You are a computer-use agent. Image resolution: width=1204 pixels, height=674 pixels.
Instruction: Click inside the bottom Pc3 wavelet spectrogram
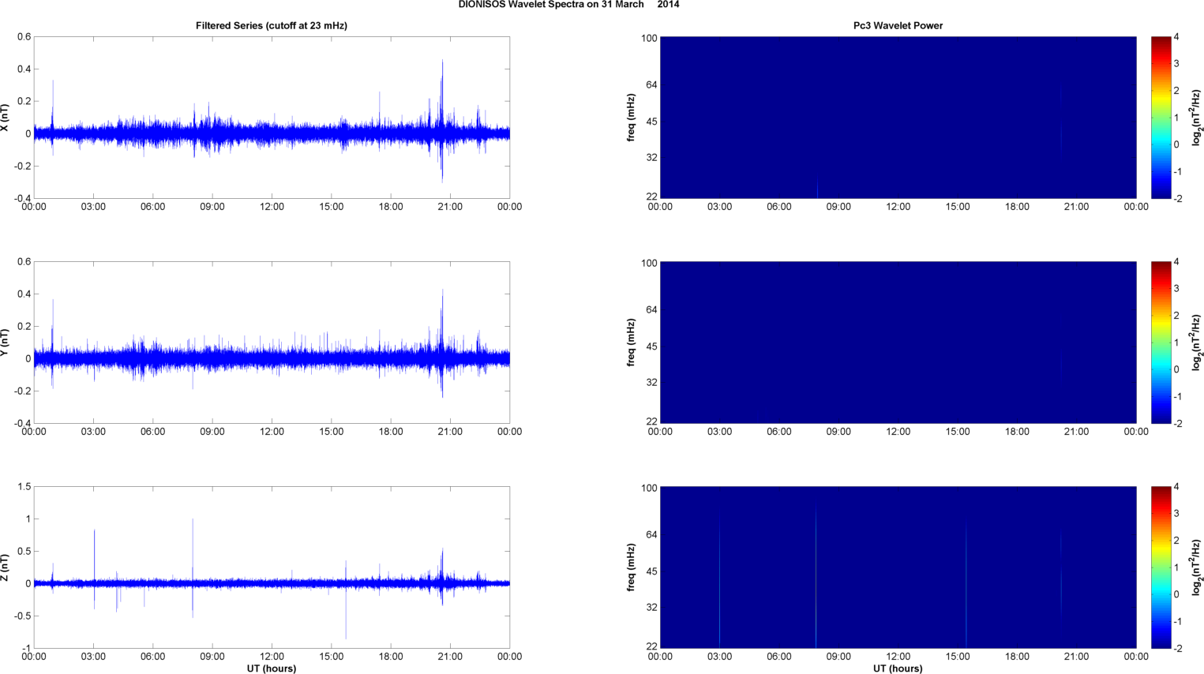[x=898, y=567]
